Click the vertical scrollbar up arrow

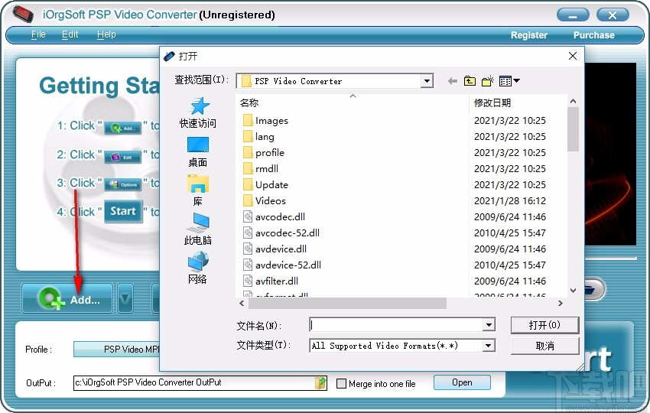click(573, 101)
